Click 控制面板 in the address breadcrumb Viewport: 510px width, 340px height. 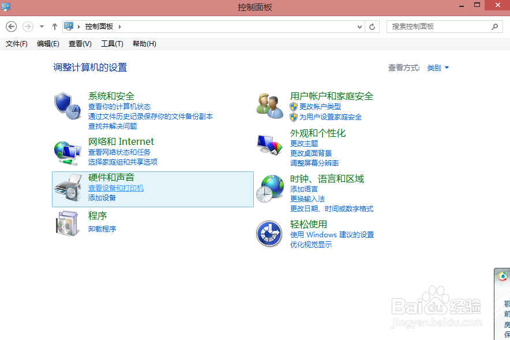pos(99,27)
